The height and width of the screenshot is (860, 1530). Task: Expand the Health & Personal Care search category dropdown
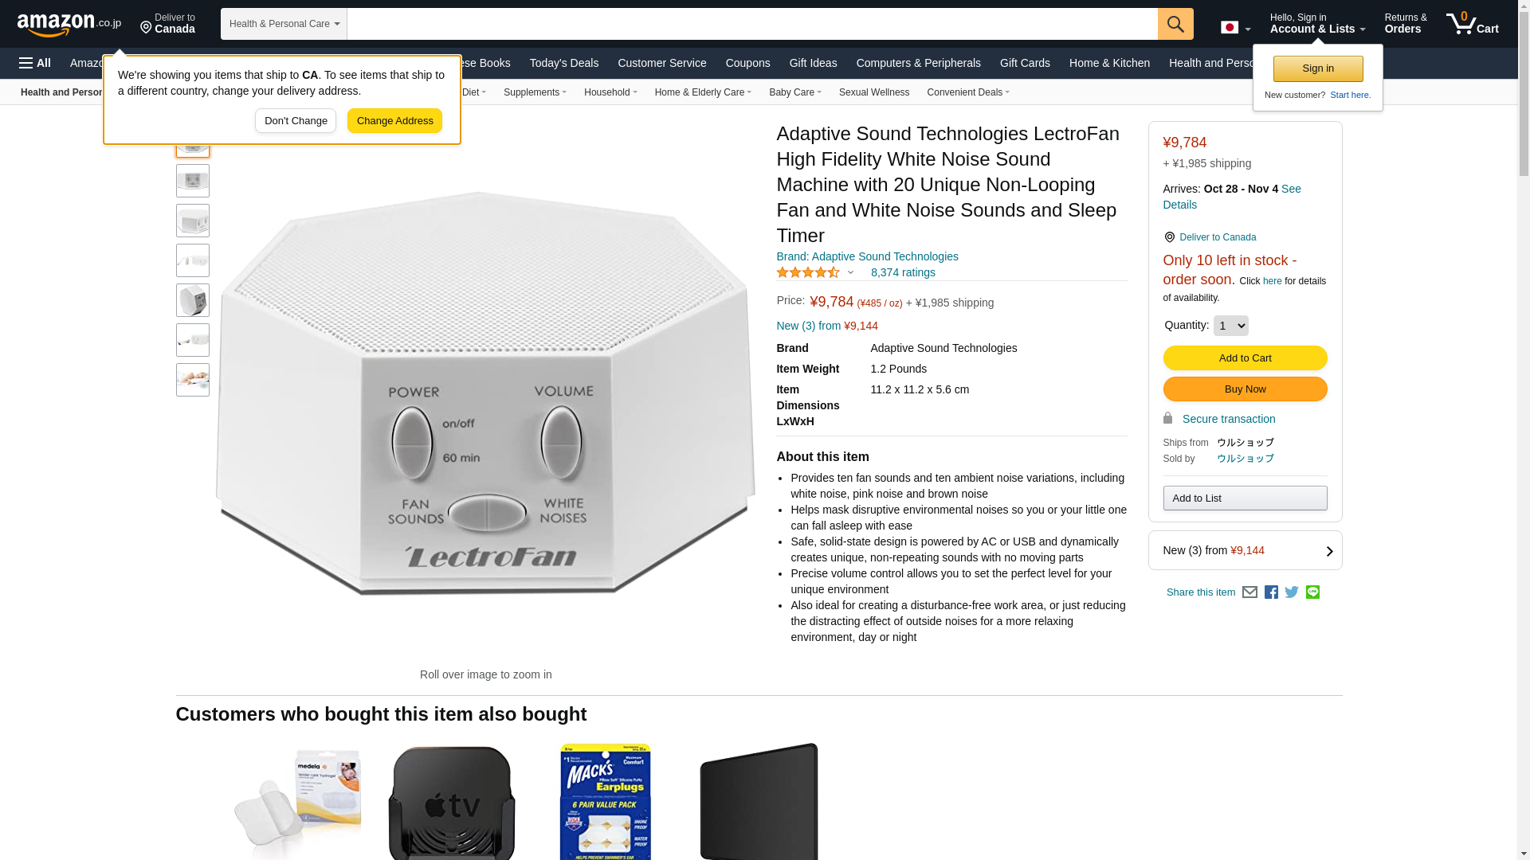pos(284,24)
